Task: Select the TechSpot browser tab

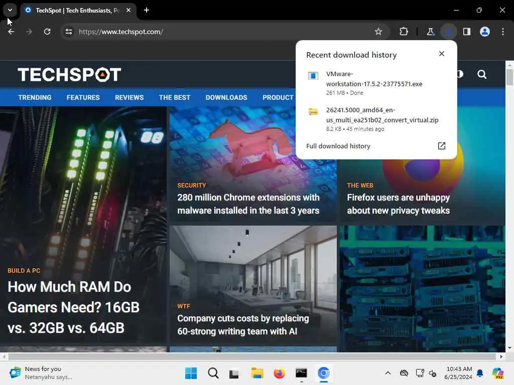Action: pos(78,10)
